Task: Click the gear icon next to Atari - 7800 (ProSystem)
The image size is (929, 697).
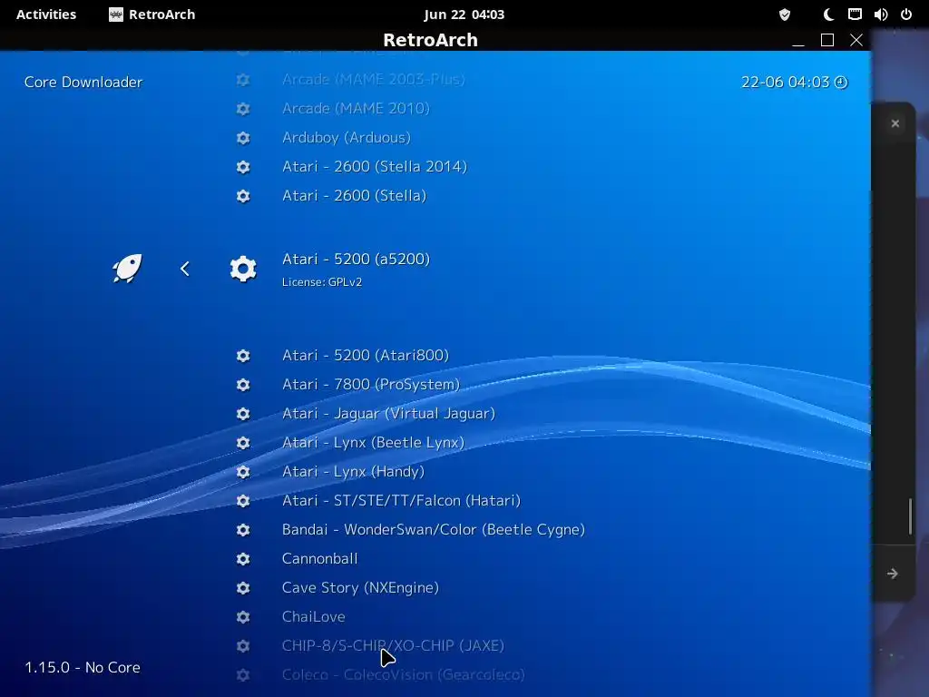Action: 243,384
